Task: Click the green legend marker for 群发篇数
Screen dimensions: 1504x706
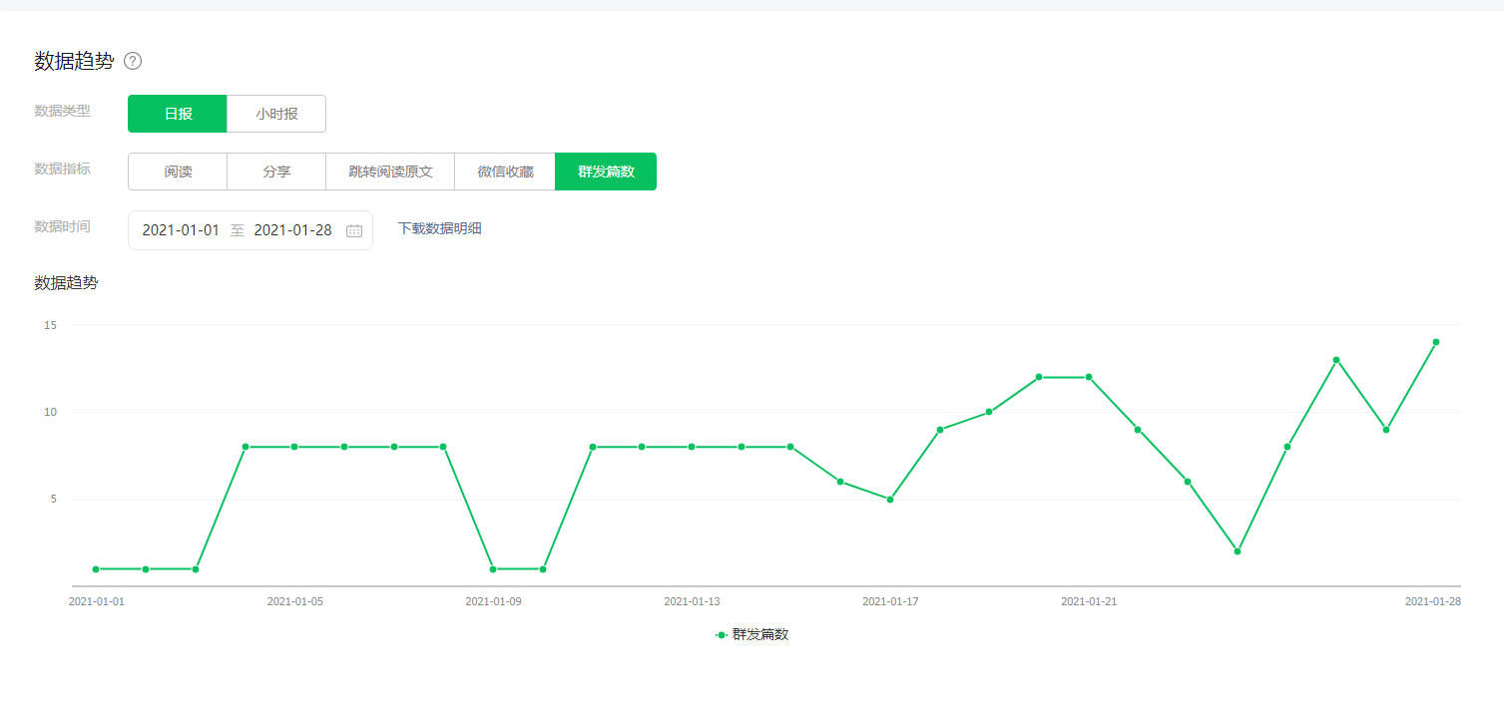Action: [722, 635]
